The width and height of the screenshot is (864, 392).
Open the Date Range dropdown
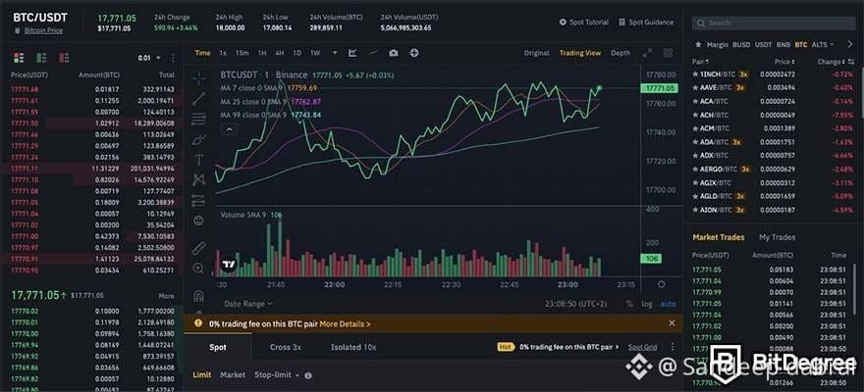[x=248, y=304]
